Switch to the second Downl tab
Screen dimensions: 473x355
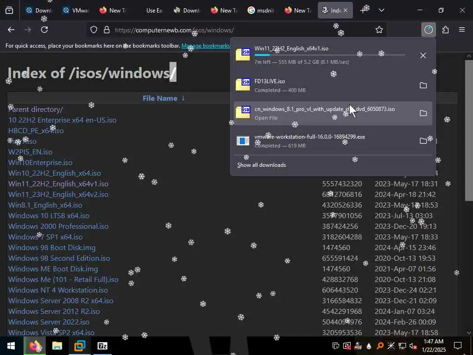pos(187,10)
